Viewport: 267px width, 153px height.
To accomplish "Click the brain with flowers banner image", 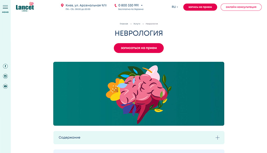I will click(139, 94).
